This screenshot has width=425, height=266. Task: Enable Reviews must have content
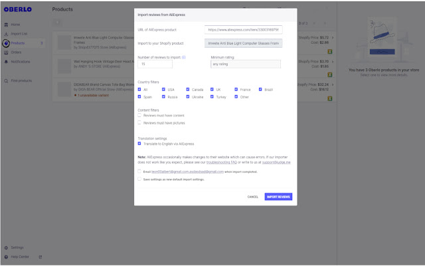click(139, 115)
